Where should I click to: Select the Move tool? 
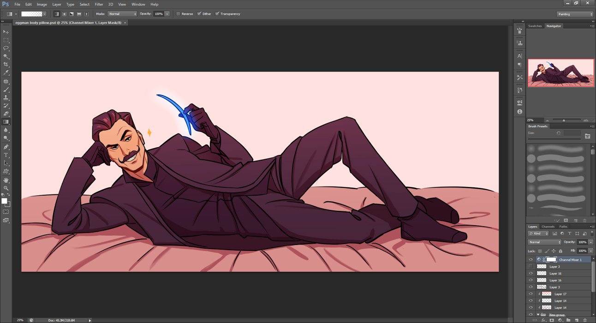click(6, 31)
